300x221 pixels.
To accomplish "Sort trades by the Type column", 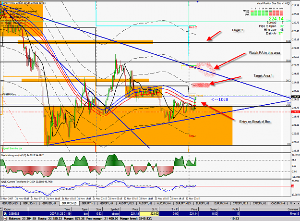I will pyautogui.click(x=80, y=209).
